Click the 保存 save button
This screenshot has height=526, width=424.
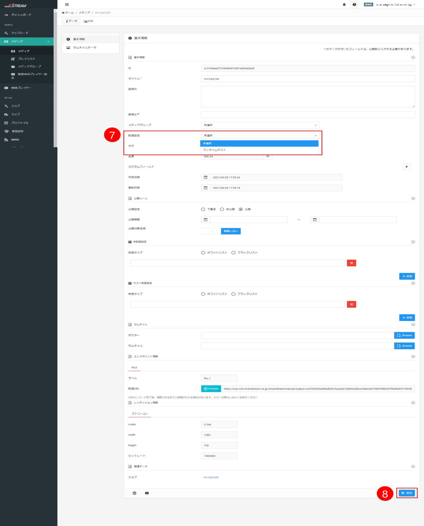407,493
